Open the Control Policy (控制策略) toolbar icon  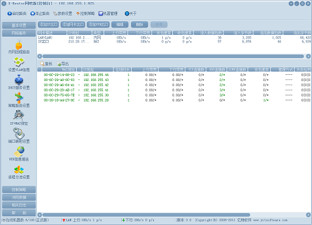[78, 14]
